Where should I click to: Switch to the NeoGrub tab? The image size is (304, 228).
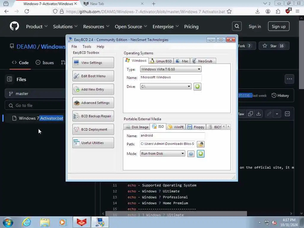coord(203,61)
